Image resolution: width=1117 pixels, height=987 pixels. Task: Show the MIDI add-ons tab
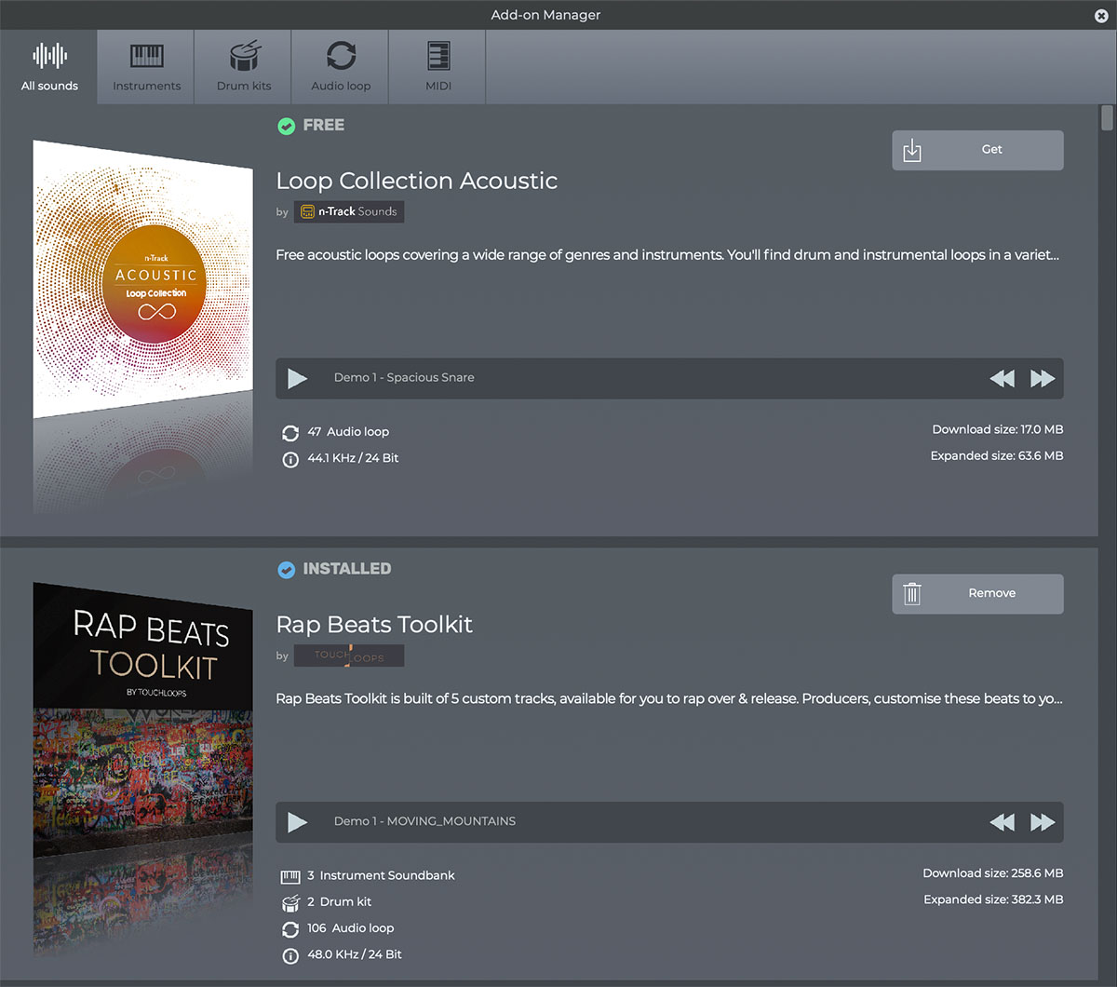438,66
